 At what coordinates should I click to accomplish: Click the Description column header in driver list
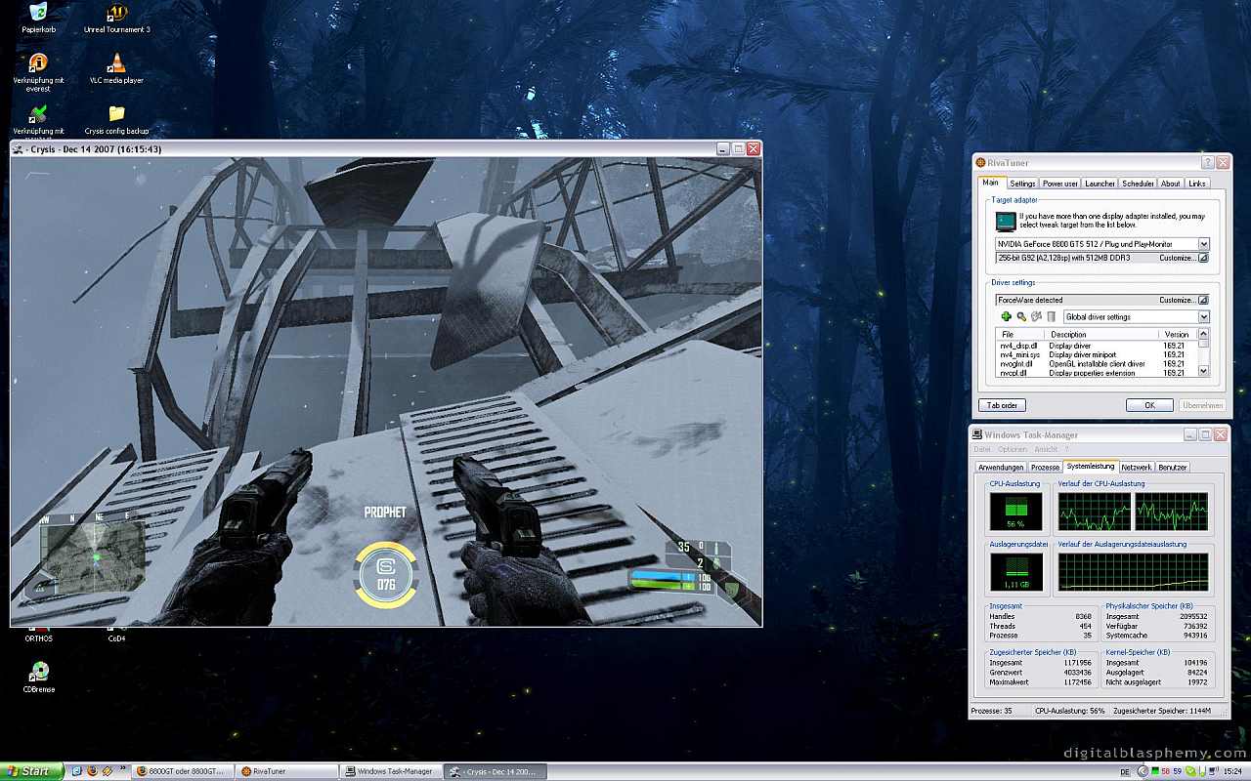click(1103, 334)
